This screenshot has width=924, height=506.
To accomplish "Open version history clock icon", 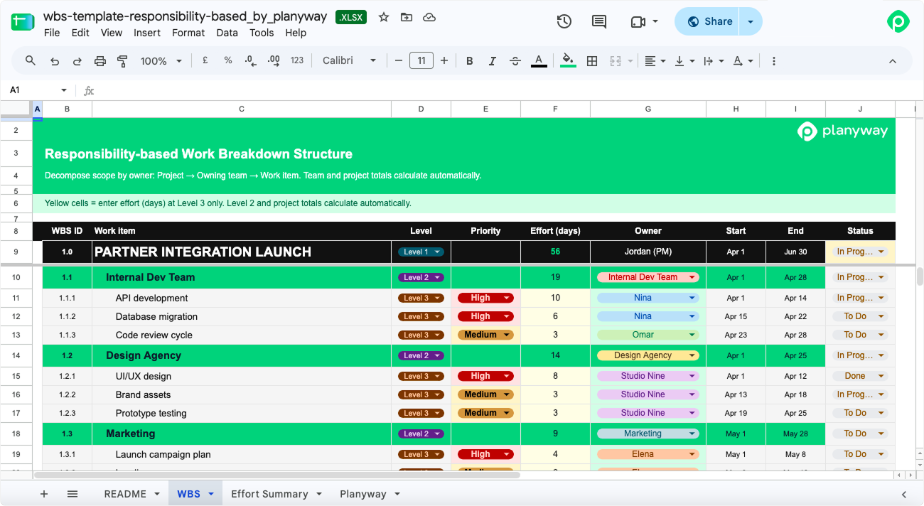I will click(x=564, y=21).
